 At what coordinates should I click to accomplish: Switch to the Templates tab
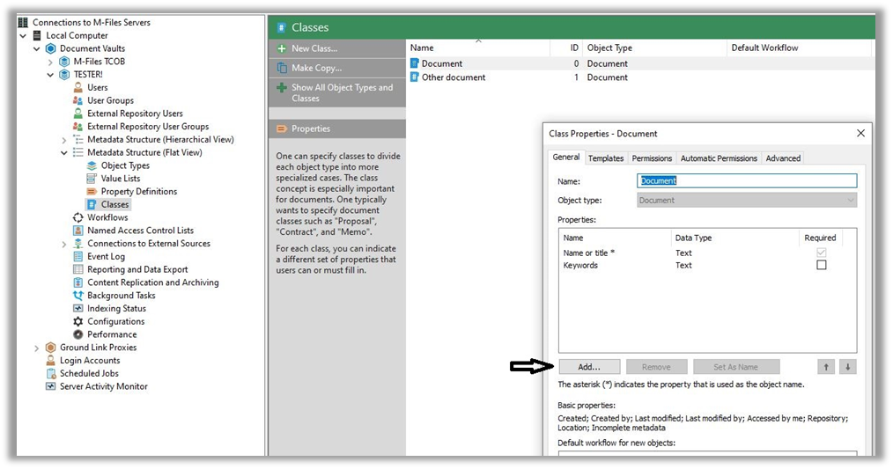click(x=606, y=158)
